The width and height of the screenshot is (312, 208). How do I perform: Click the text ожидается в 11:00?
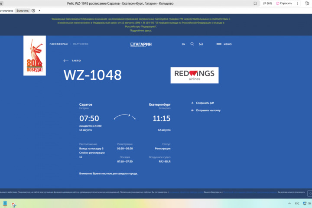(x=90, y=126)
